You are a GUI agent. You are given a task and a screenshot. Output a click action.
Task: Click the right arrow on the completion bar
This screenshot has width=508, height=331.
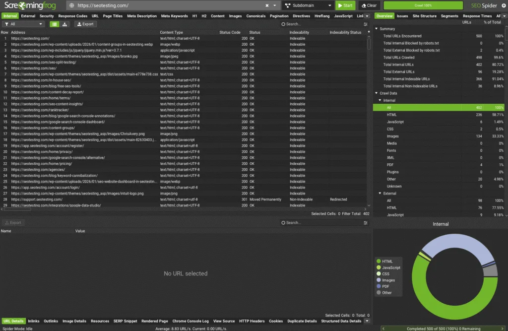pos(504,328)
